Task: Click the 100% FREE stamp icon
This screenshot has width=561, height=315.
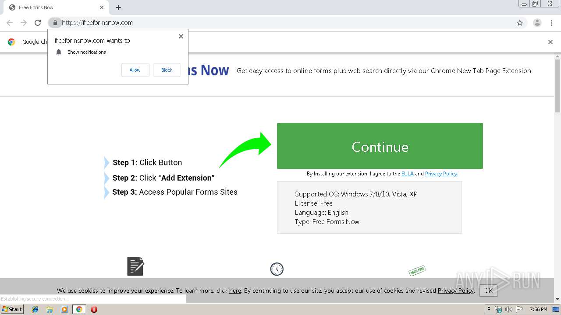Action: point(417,270)
